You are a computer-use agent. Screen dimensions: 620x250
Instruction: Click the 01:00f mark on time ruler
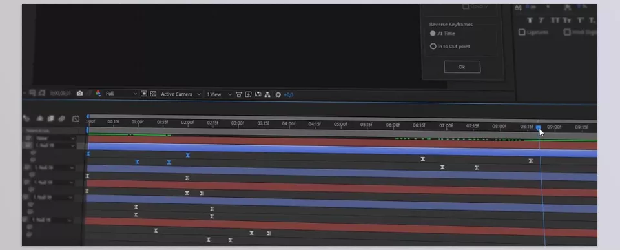(138, 122)
